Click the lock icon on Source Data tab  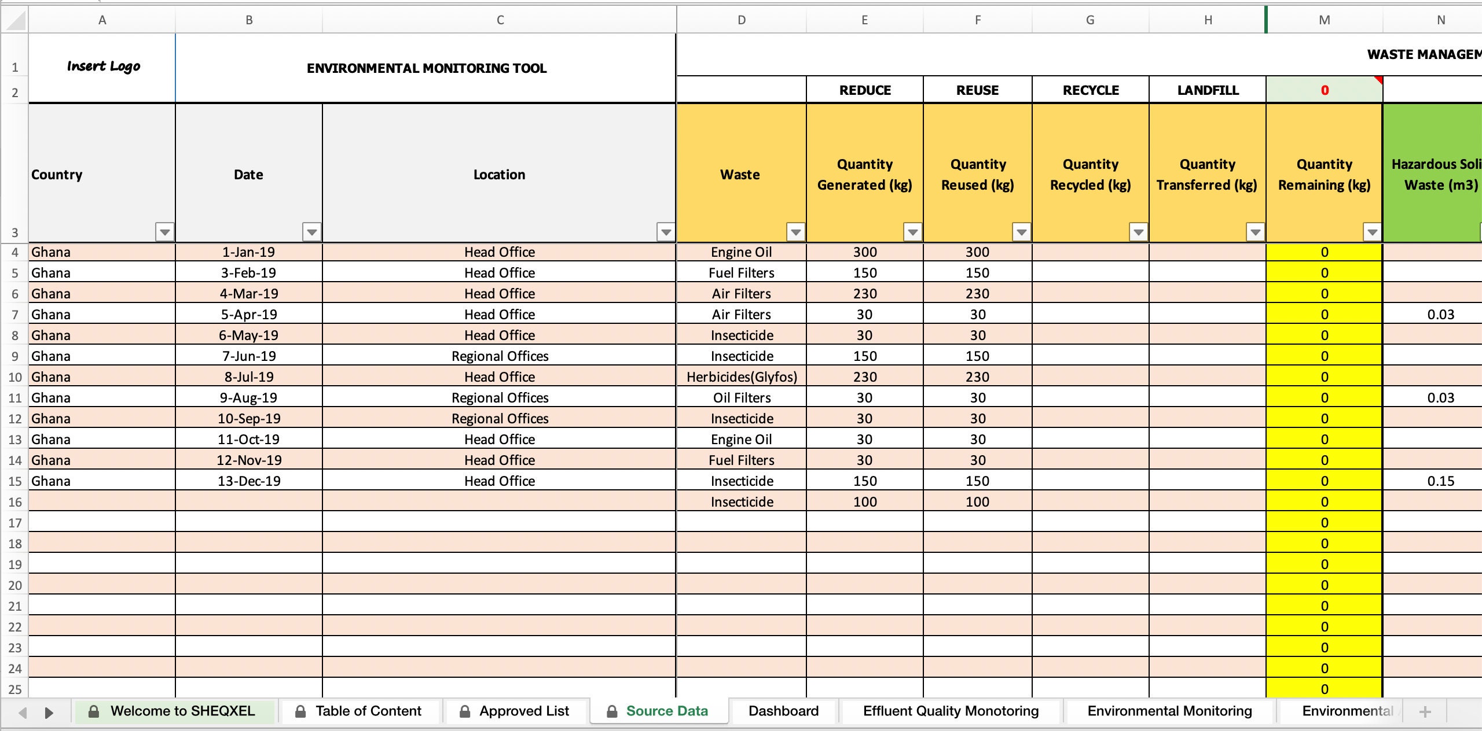[x=611, y=711]
